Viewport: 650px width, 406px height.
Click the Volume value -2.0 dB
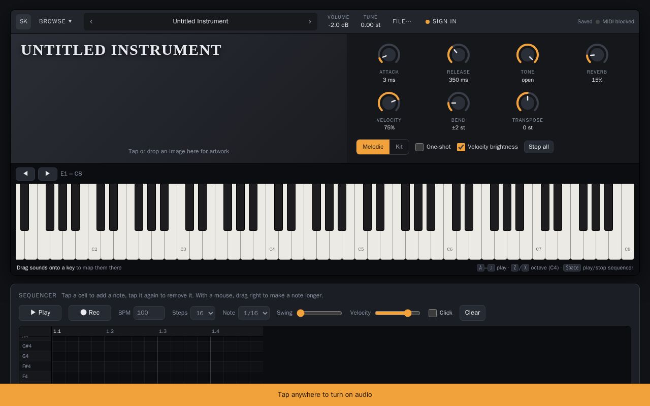(338, 25)
